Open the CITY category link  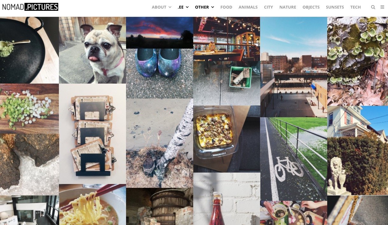(x=268, y=7)
